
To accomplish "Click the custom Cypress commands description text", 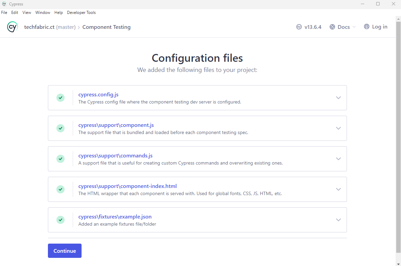I will (x=180, y=163).
